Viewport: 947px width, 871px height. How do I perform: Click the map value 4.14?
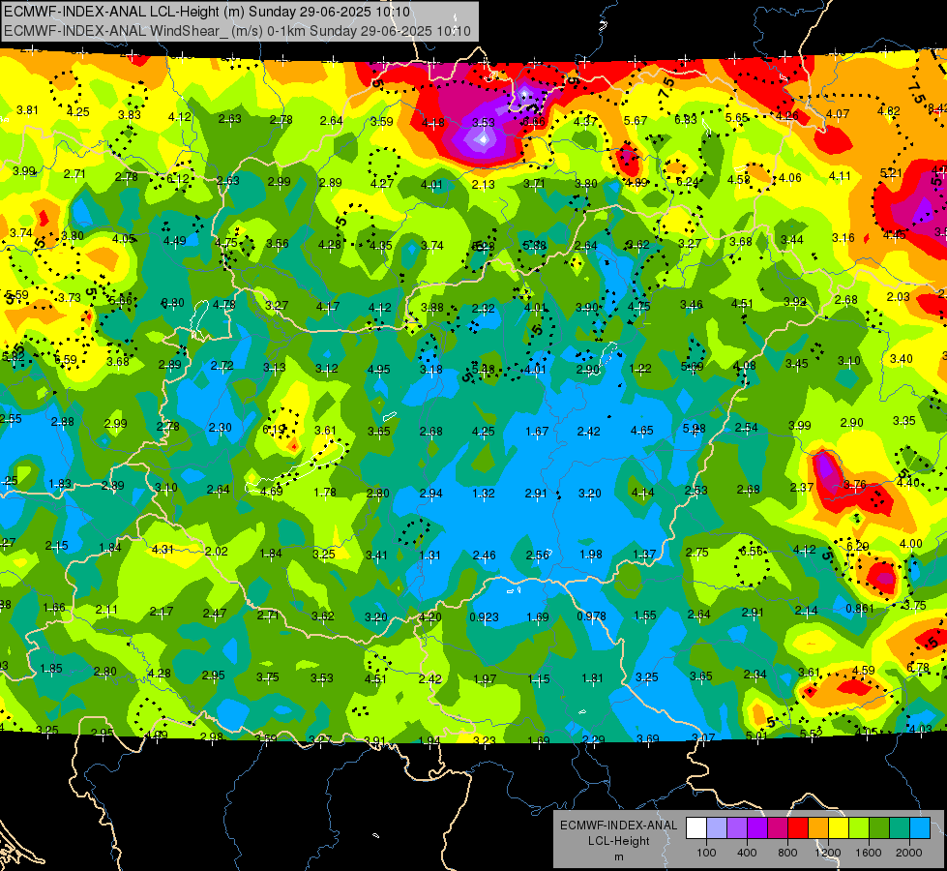(x=642, y=492)
